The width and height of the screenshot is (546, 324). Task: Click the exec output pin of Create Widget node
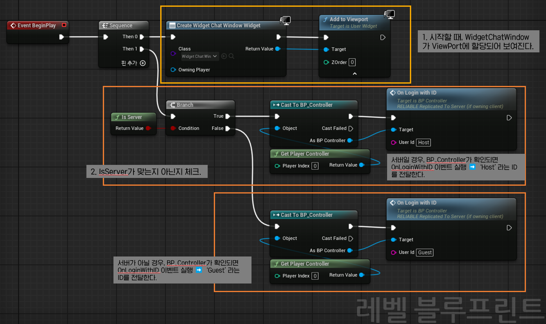coord(279,37)
